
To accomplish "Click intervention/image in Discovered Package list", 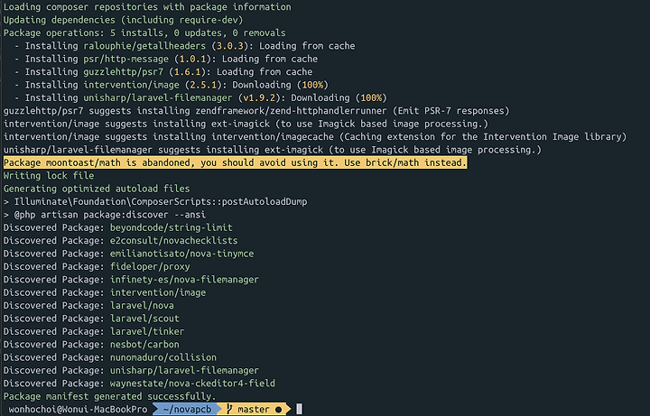I will click(x=158, y=292).
